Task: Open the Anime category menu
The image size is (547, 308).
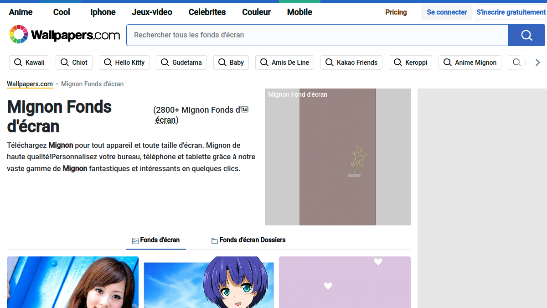Action: tap(21, 12)
